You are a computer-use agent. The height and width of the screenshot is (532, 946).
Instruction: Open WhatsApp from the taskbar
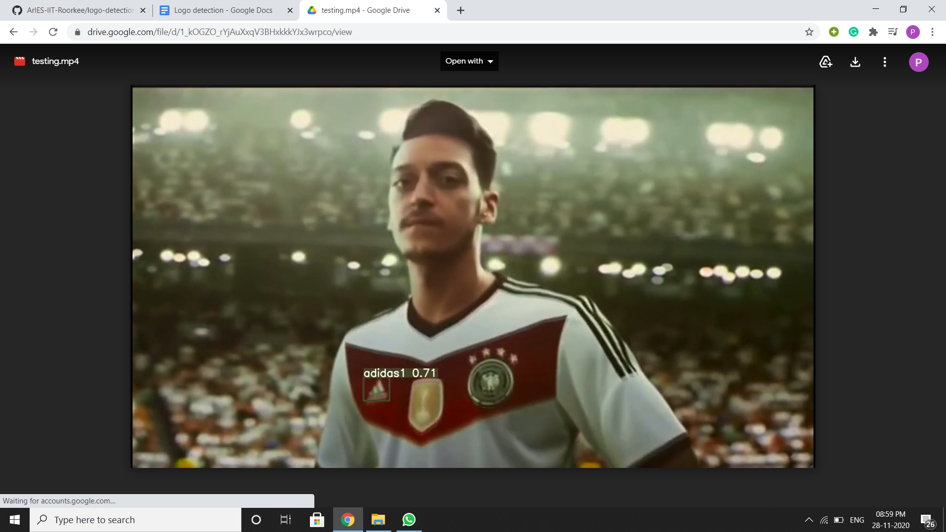pyautogui.click(x=409, y=520)
